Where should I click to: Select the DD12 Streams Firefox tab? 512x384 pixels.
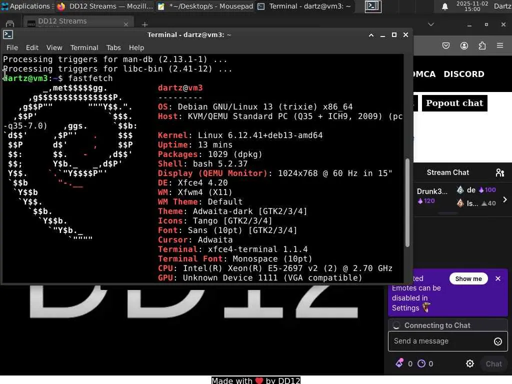click(x=78, y=22)
